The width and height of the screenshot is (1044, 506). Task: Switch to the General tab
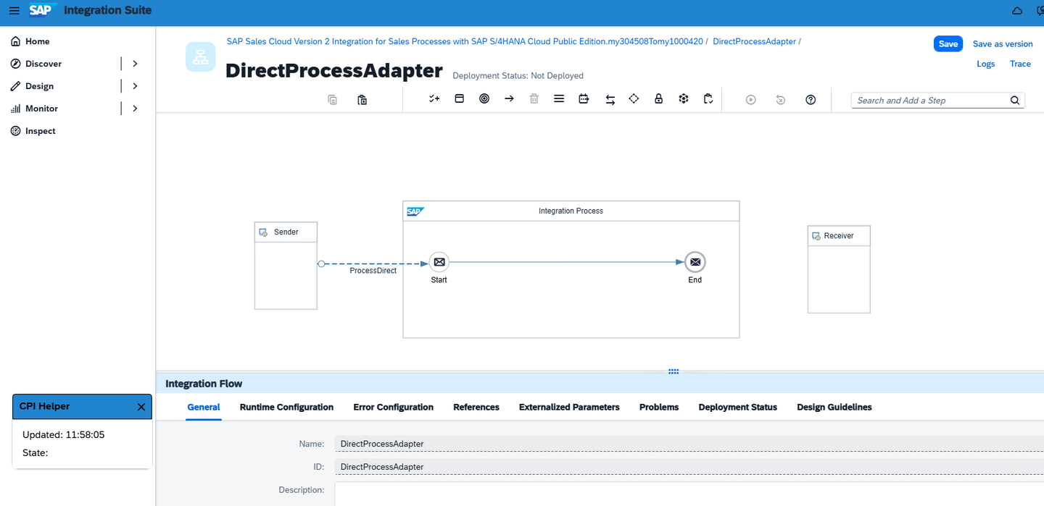click(x=204, y=407)
